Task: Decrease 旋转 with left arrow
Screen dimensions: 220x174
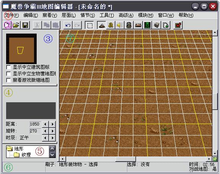Action: 45,131
